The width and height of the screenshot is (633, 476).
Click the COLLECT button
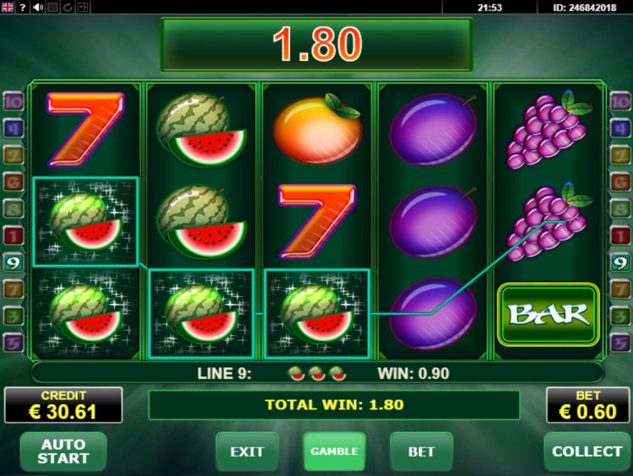(587, 452)
